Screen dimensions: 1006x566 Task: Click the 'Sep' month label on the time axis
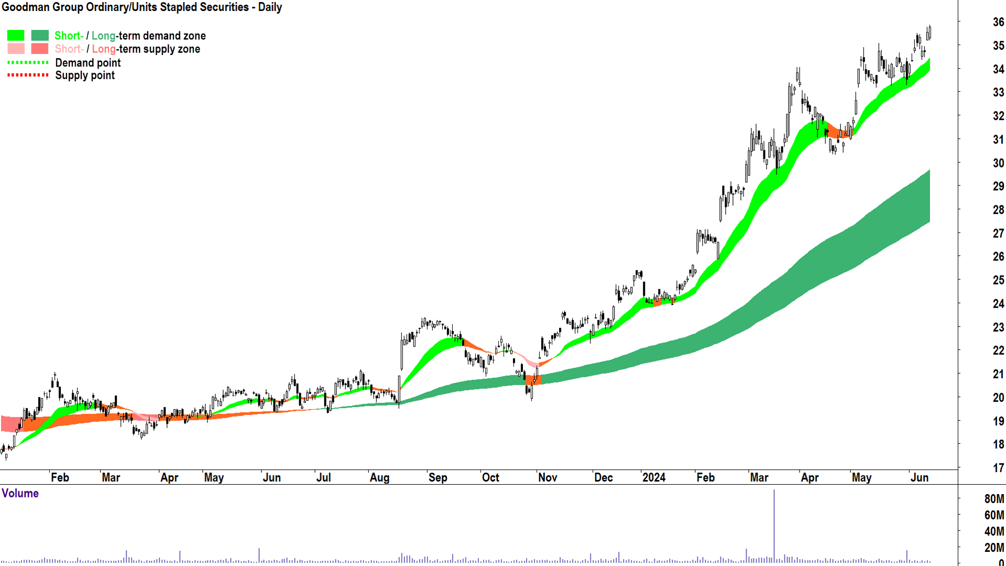(438, 477)
